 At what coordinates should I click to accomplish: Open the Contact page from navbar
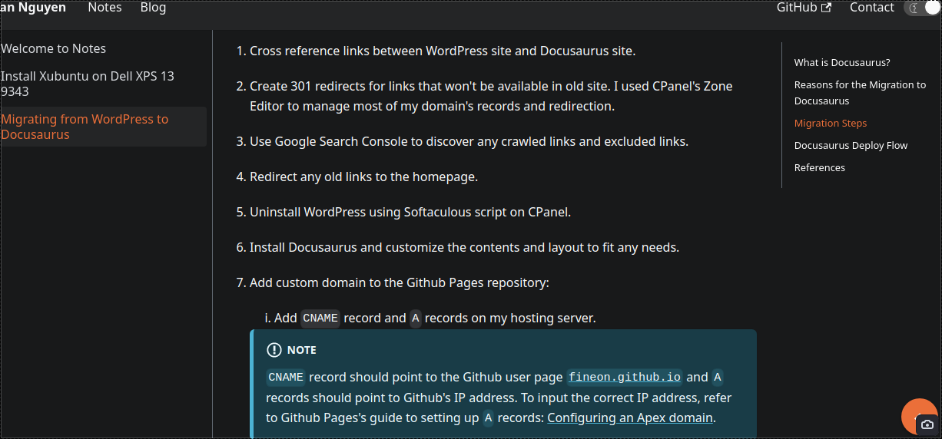[x=871, y=8]
